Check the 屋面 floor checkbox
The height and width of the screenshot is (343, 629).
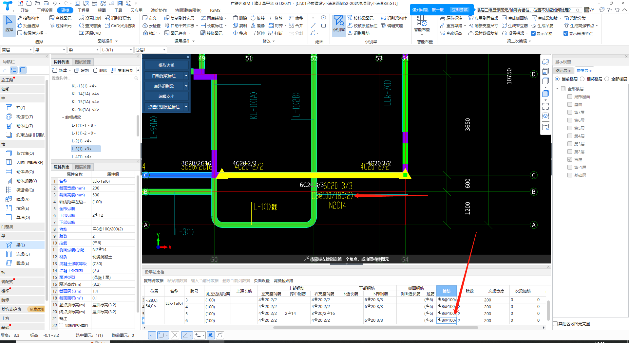click(570, 104)
